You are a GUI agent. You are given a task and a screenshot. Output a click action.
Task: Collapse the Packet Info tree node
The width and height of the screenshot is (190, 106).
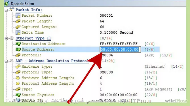[6, 10]
